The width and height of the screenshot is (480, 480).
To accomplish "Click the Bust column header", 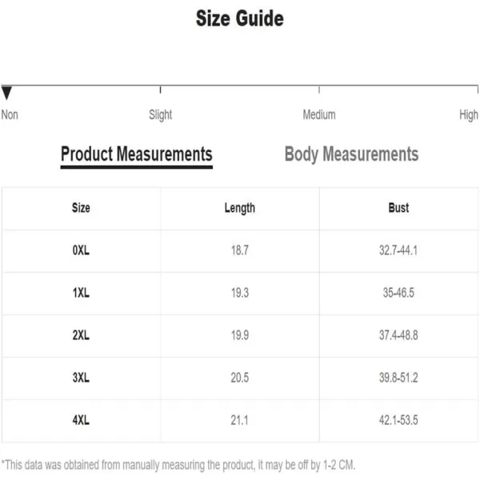I will pos(398,208).
